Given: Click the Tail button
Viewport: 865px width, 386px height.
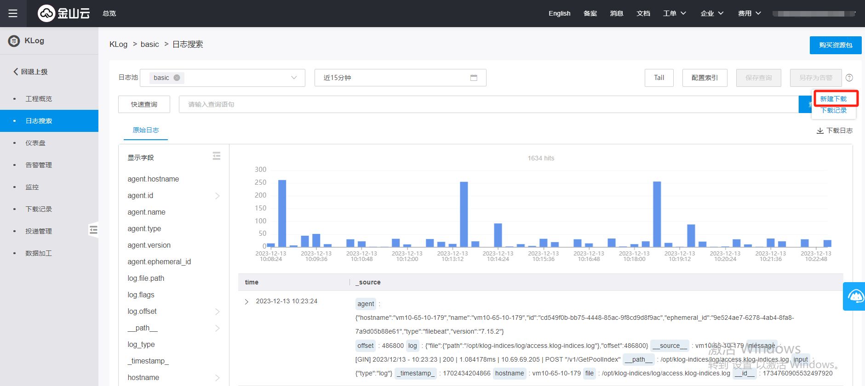Looking at the screenshot, I should point(659,78).
